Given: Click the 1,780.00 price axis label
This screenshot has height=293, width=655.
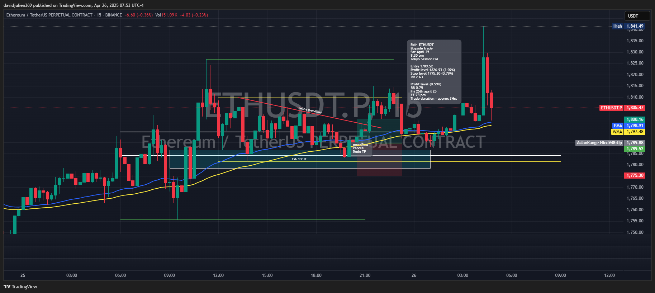Looking at the screenshot, I should pyautogui.click(x=635, y=165).
